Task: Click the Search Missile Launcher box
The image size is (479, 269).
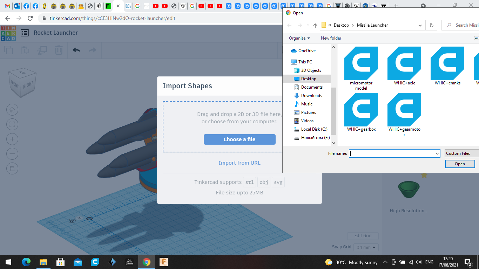Action: point(461,25)
